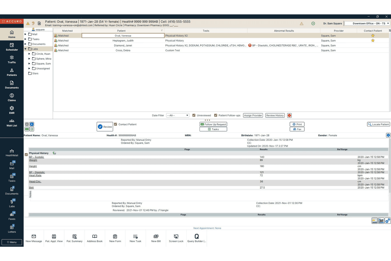Click the Review button
Image resolution: width=391 pixels, height=261 pixels.
click(105, 127)
